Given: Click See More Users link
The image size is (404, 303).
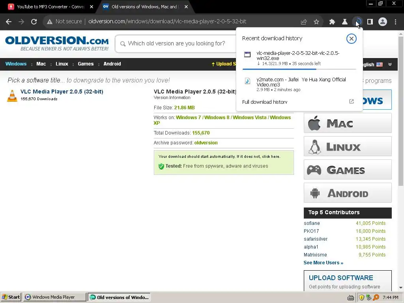Looking at the screenshot, I should coord(324,262).
